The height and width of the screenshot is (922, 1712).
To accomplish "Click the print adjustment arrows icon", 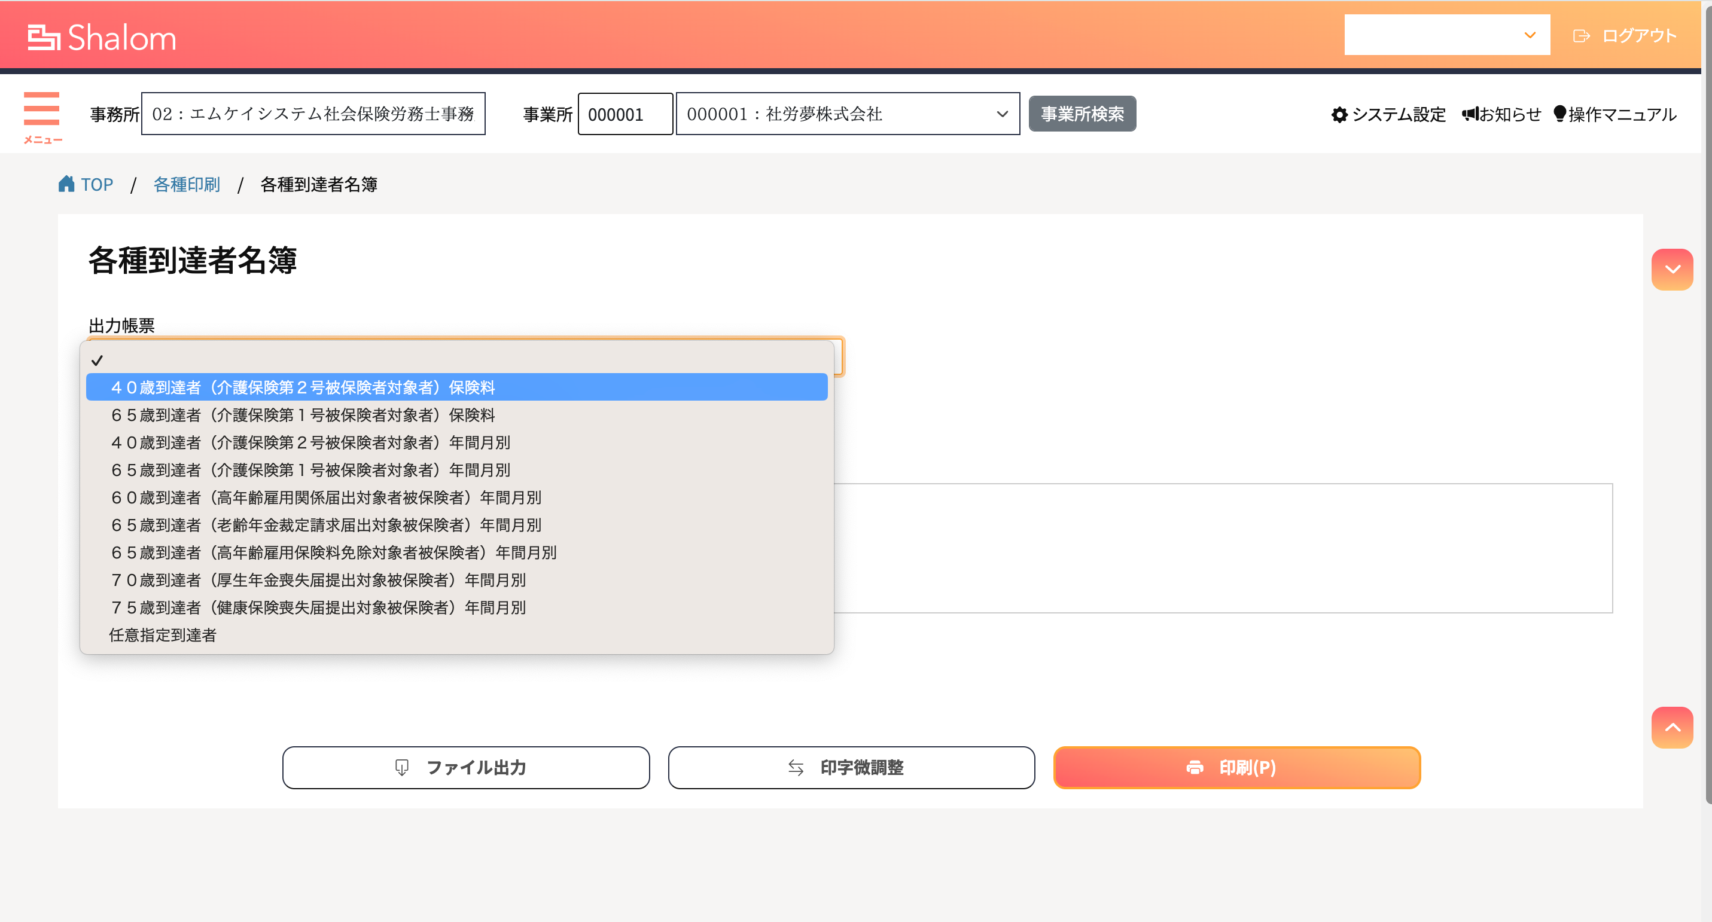I will [796, 768].
